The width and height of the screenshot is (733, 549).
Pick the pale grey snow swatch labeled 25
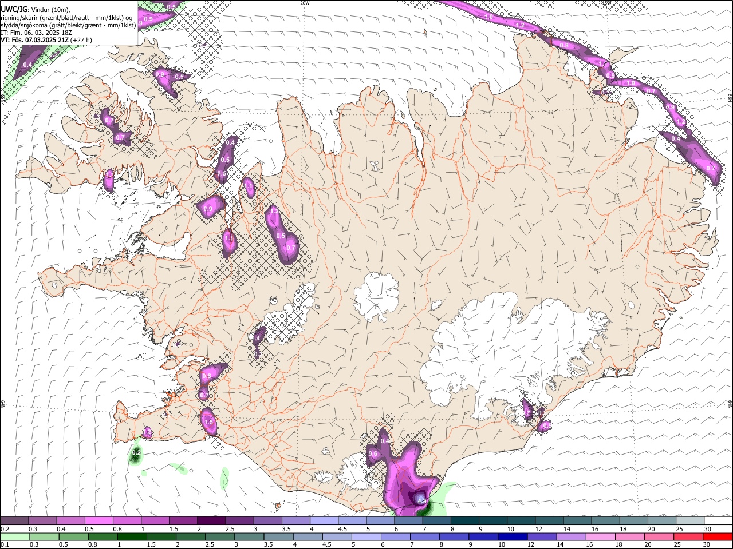[x=691, y=521]
